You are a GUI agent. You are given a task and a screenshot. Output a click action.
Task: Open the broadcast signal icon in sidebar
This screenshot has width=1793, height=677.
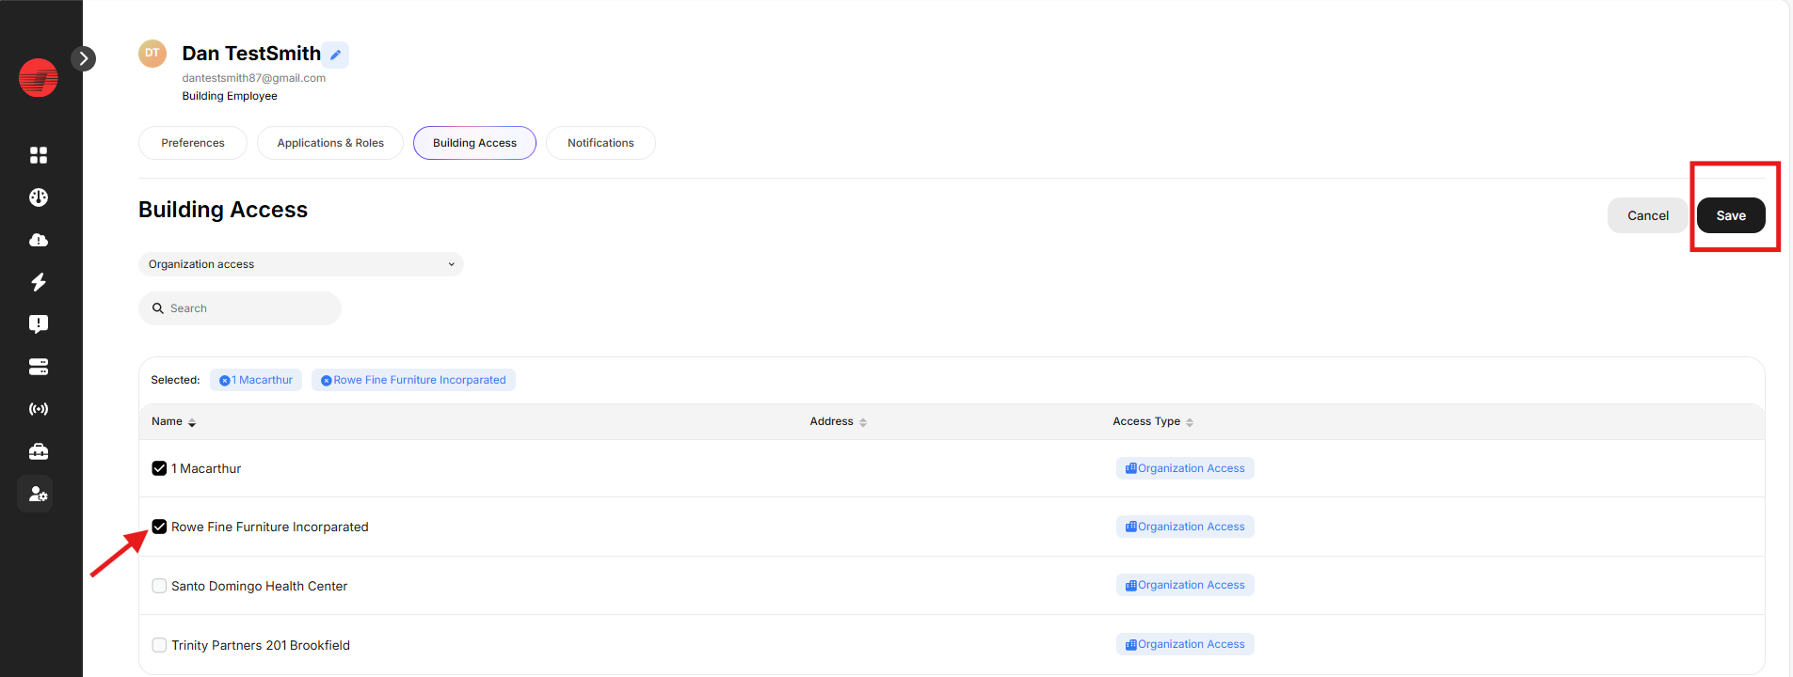point(39,409)
